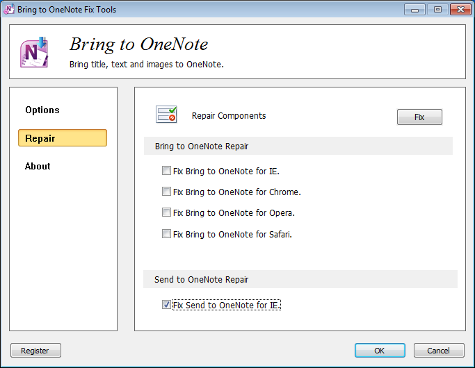Screen dimensions: 475x368
Task: Click the Repair Components label
Action: click(x=229, y=116)
